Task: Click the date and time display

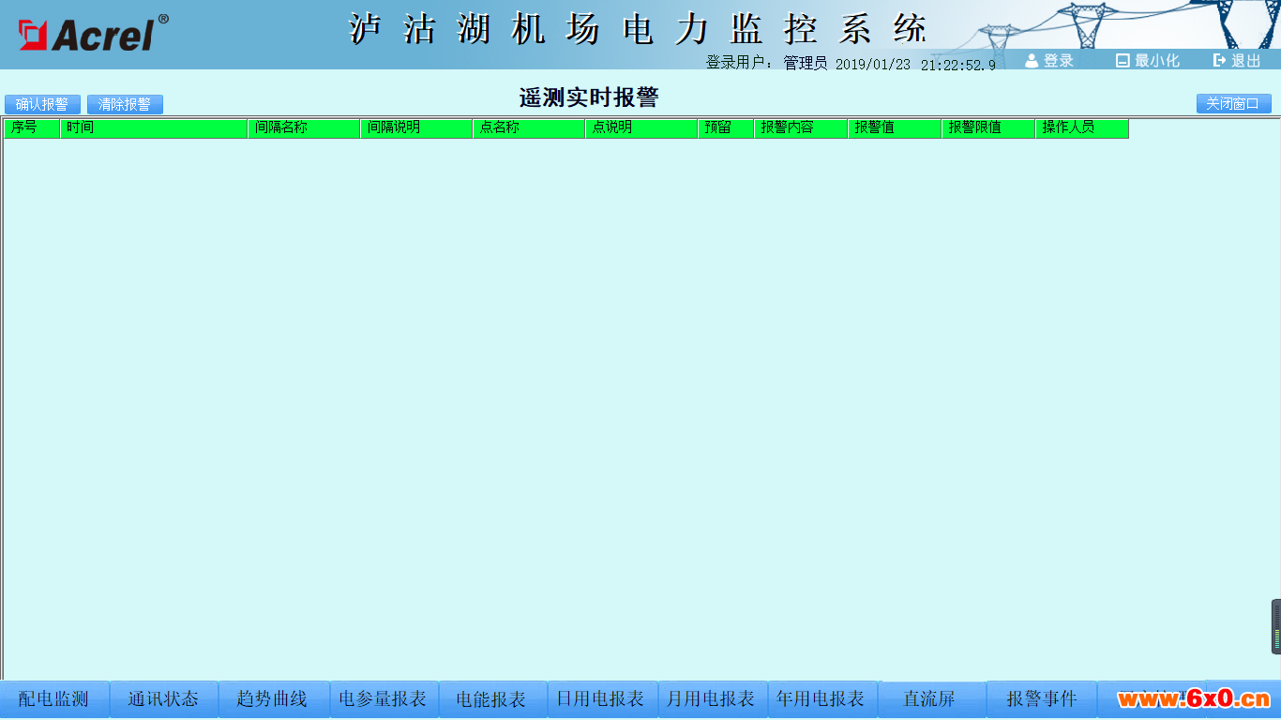Action: [x=915, y=64]
